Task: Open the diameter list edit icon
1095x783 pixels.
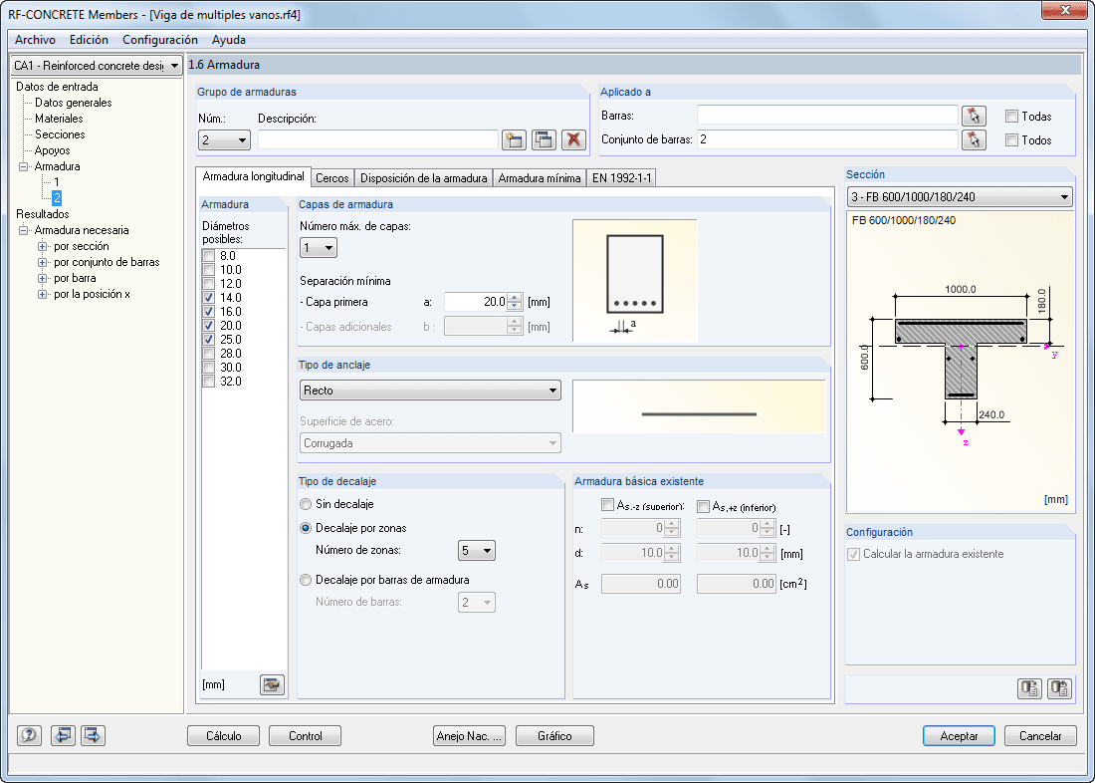Action: (273, 685)
